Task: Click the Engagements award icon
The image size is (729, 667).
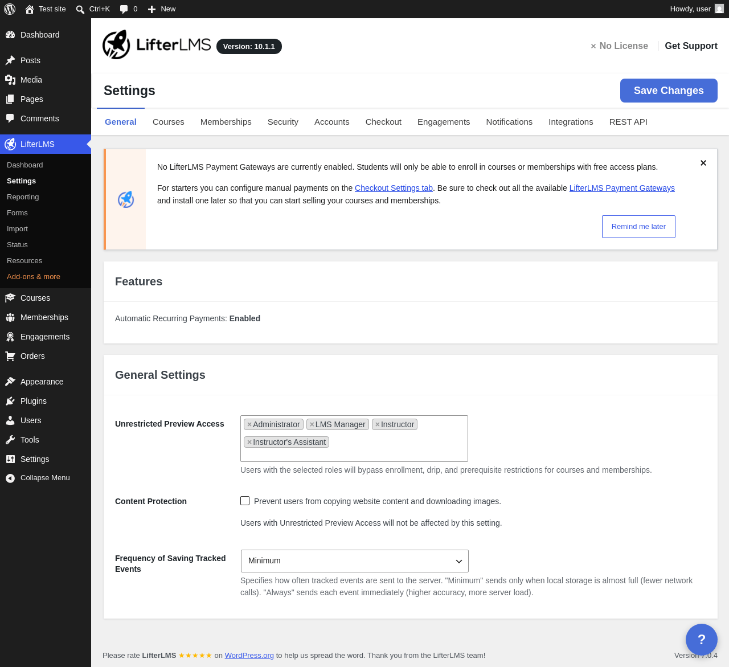Action: (10, 337)
